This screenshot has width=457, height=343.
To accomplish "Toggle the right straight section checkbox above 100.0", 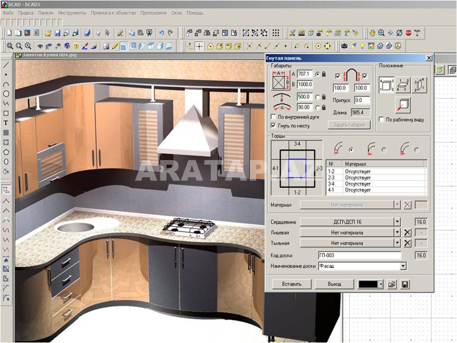I will tap(365, 76).
